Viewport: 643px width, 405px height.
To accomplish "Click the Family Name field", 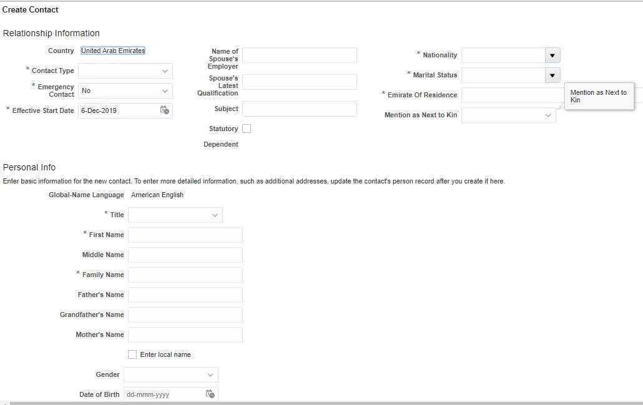I will tap(184, 275).
